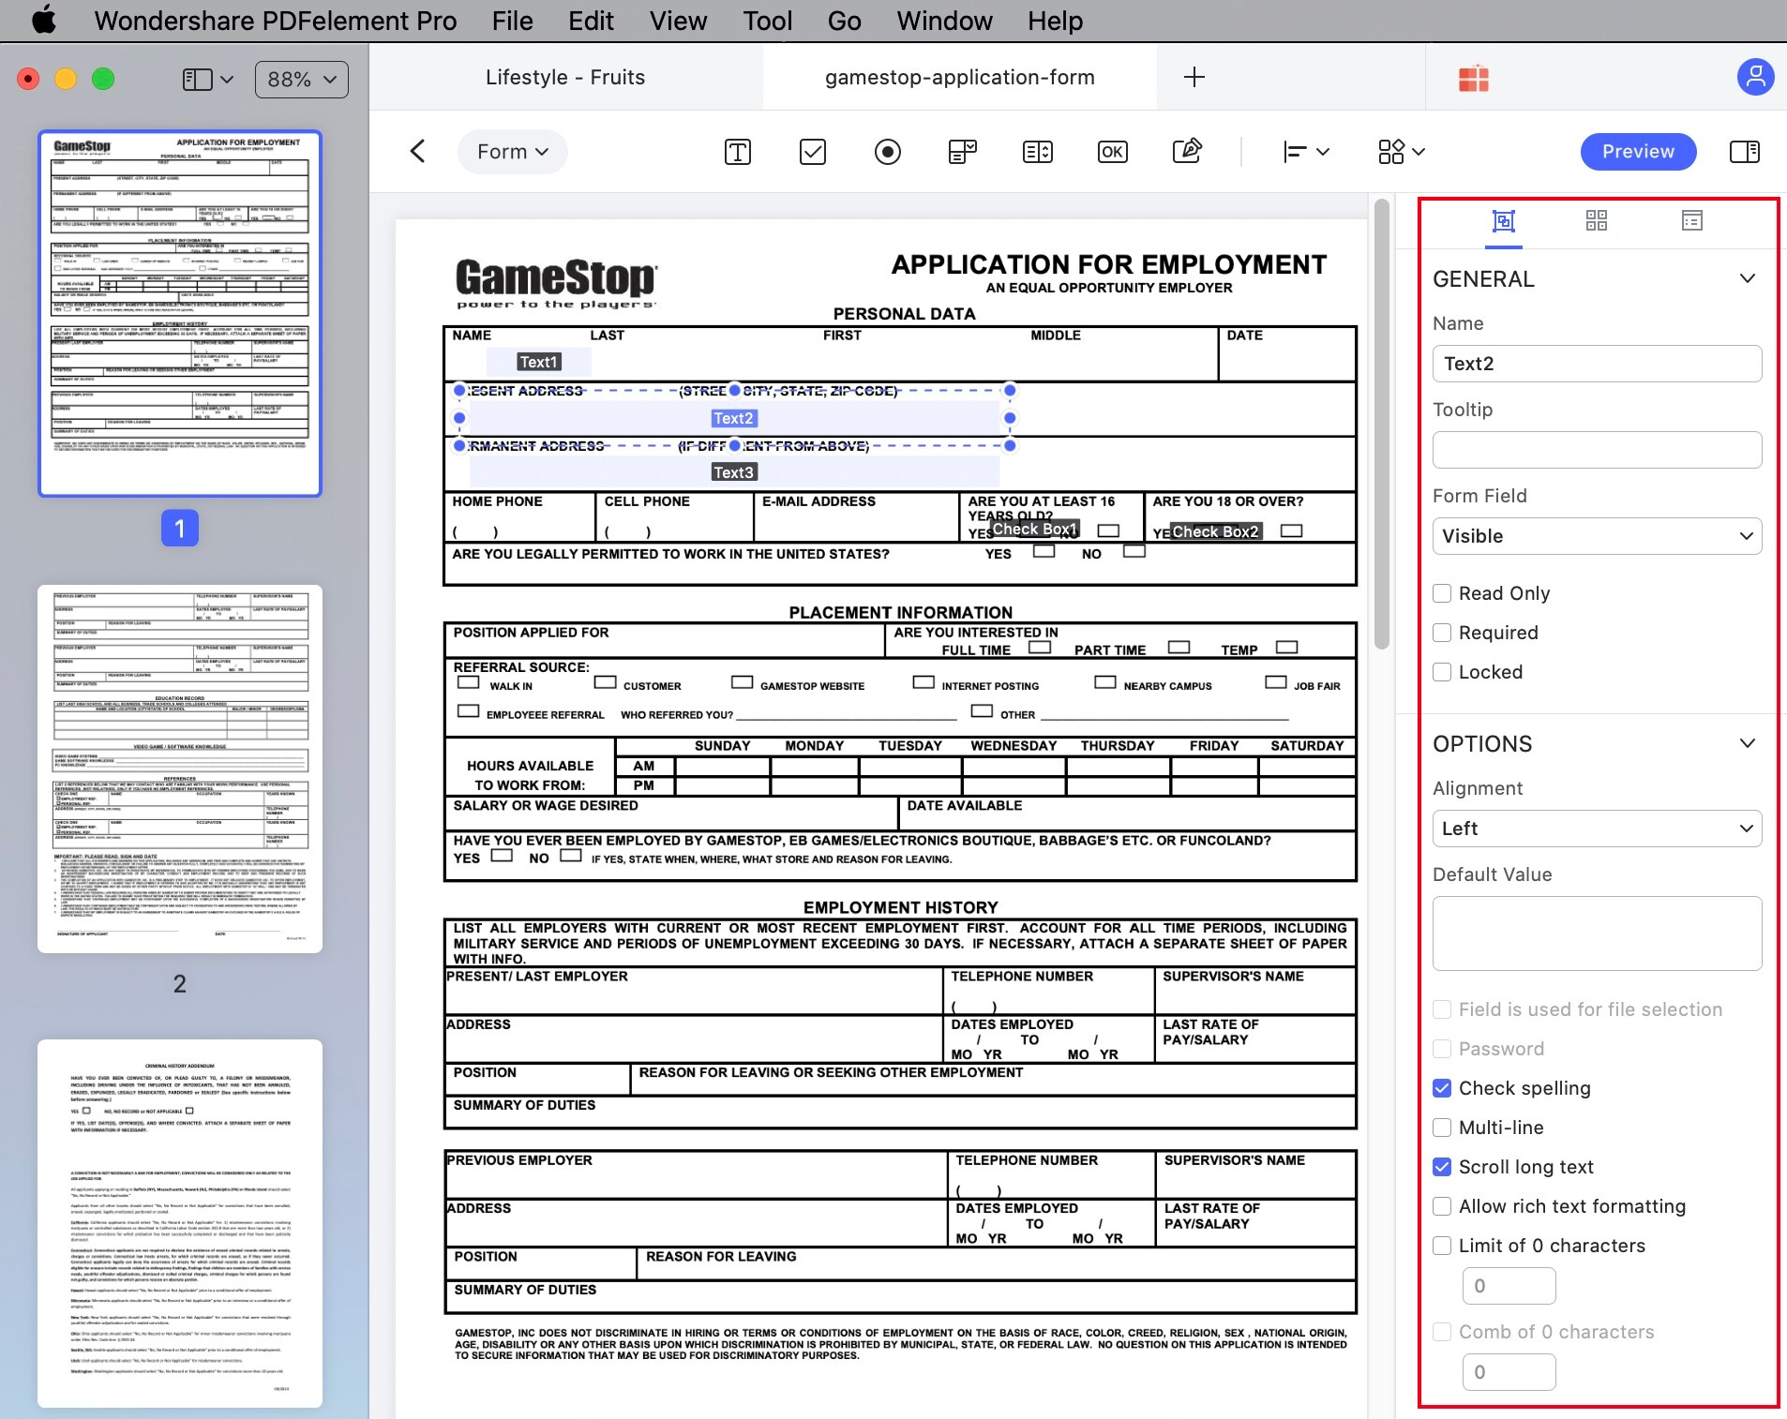Select the Digital Signature field tool
The image size is (1787, 1419).
pyautogui.click(x=1187, y=152)
